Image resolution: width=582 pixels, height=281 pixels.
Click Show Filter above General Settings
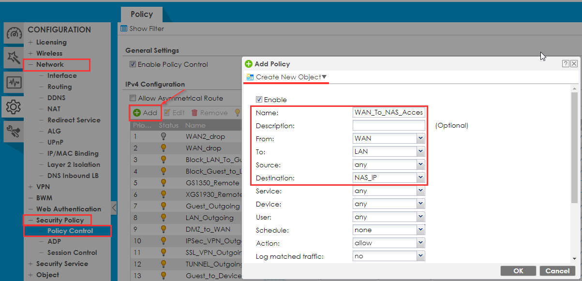[146, 29]
